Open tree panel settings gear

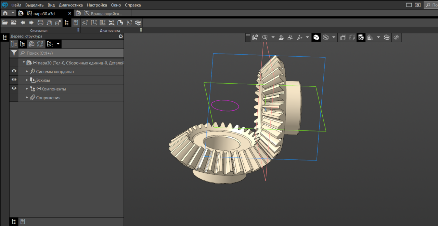click(120, 36)
